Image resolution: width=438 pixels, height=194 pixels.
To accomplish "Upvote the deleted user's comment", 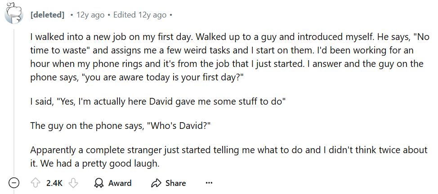I will click(x=36, y=183).
